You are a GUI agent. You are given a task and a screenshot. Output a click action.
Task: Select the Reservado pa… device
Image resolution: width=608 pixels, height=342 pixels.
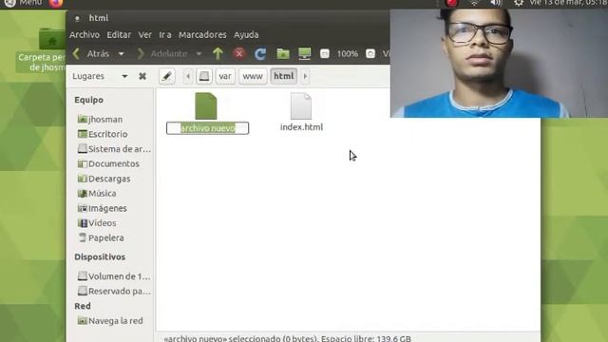click(x=114, y=292)
